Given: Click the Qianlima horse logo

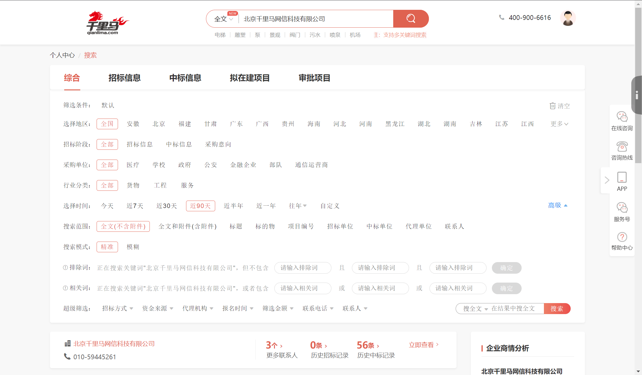Looking at the screenshot, I should point(107,23).
